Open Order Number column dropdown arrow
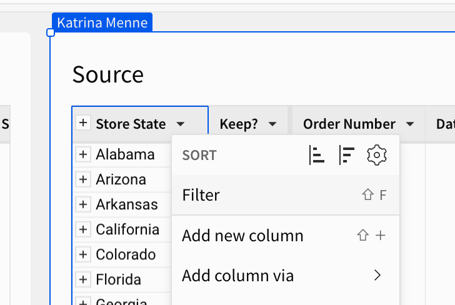Image resolution: width=455 pixels, height=305 pixels. [x=410, y=124]
